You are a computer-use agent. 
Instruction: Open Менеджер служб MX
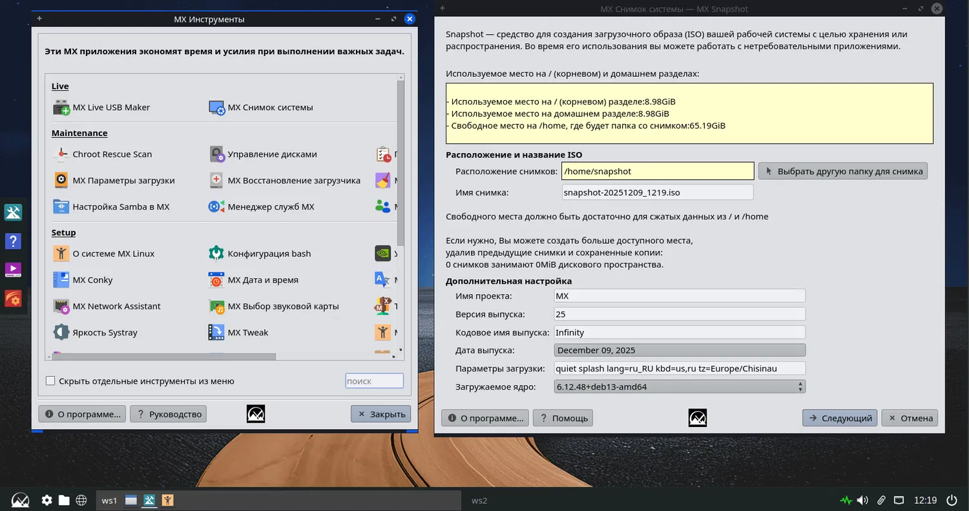coord(262,207)
